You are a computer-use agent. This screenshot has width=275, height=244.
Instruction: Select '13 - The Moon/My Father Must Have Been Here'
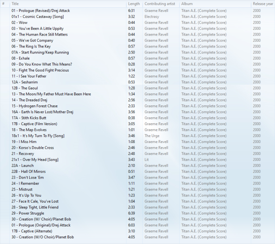[x=51, y=94]
